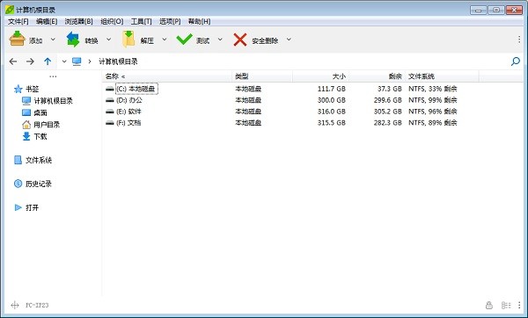This screenshot has width=528, height=318.
Task: Click the green 测试 (Test) checkmark icon
Action: point(184,39)
